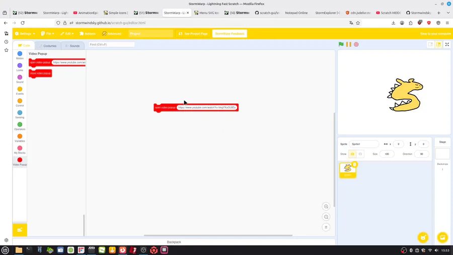Reset workspace zoom to default
Image resolution: width=453 pixels, height=255 pixels.
point(326,227)
